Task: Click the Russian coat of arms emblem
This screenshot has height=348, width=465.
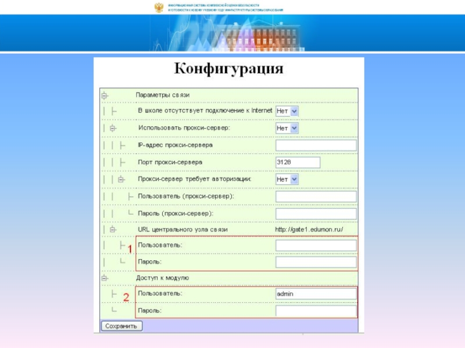Action: (159, 8)
